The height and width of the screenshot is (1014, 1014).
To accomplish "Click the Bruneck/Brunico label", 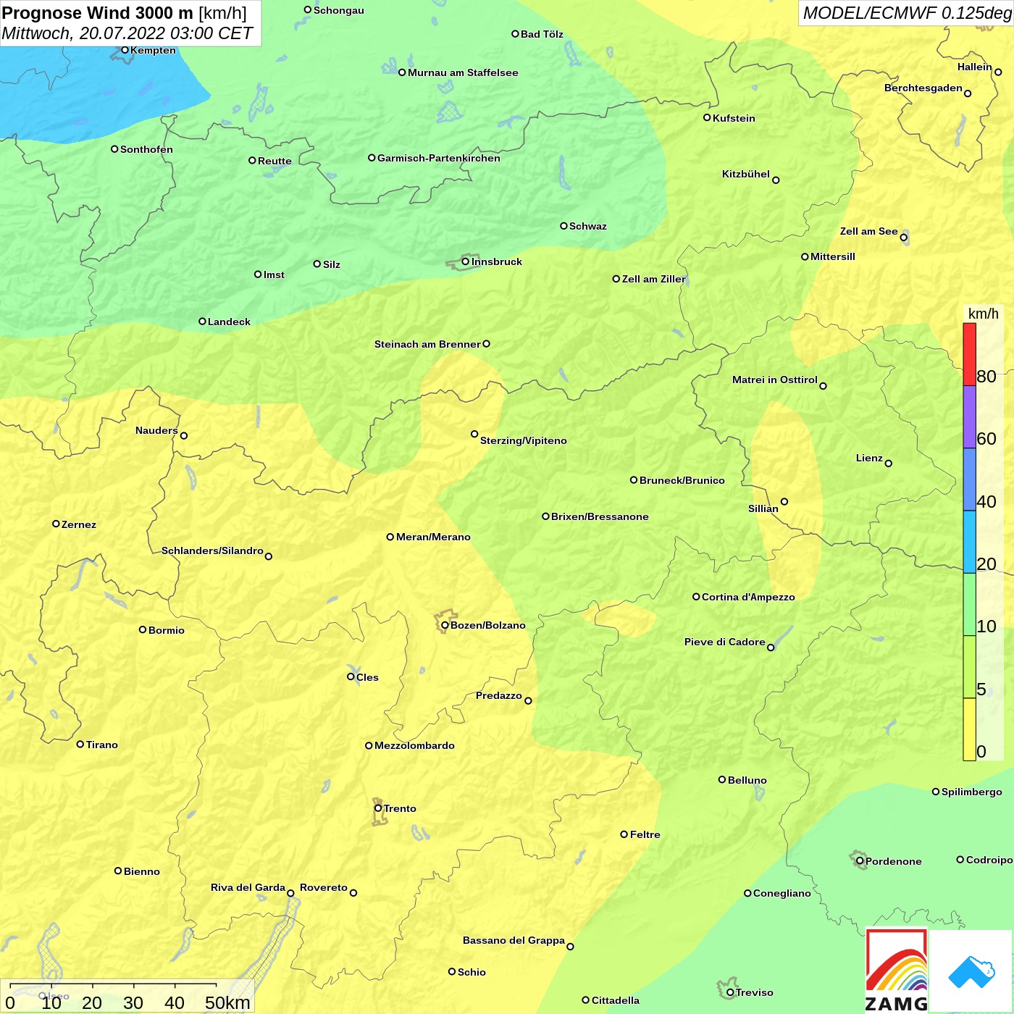I will pos(682,480).
